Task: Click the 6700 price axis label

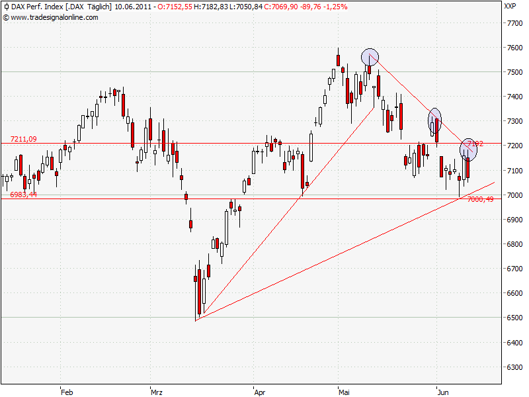Action: tap(515, 269)
